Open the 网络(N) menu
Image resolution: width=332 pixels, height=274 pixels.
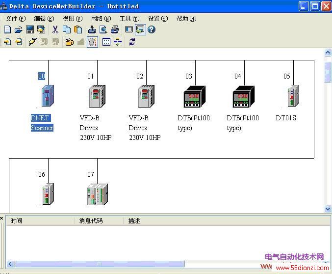coord(101,19)
